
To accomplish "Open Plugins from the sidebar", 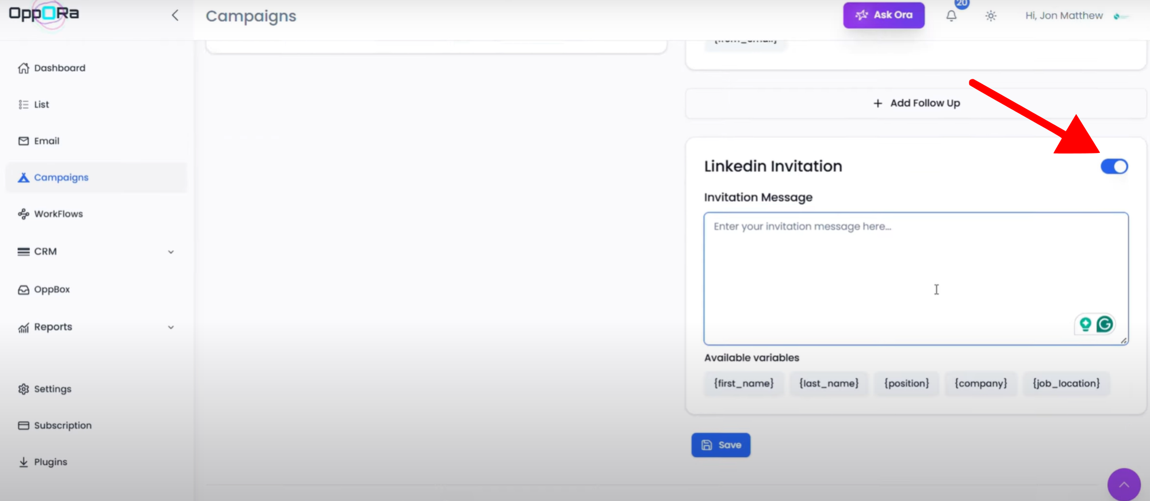I will click(x=50, y=462).
